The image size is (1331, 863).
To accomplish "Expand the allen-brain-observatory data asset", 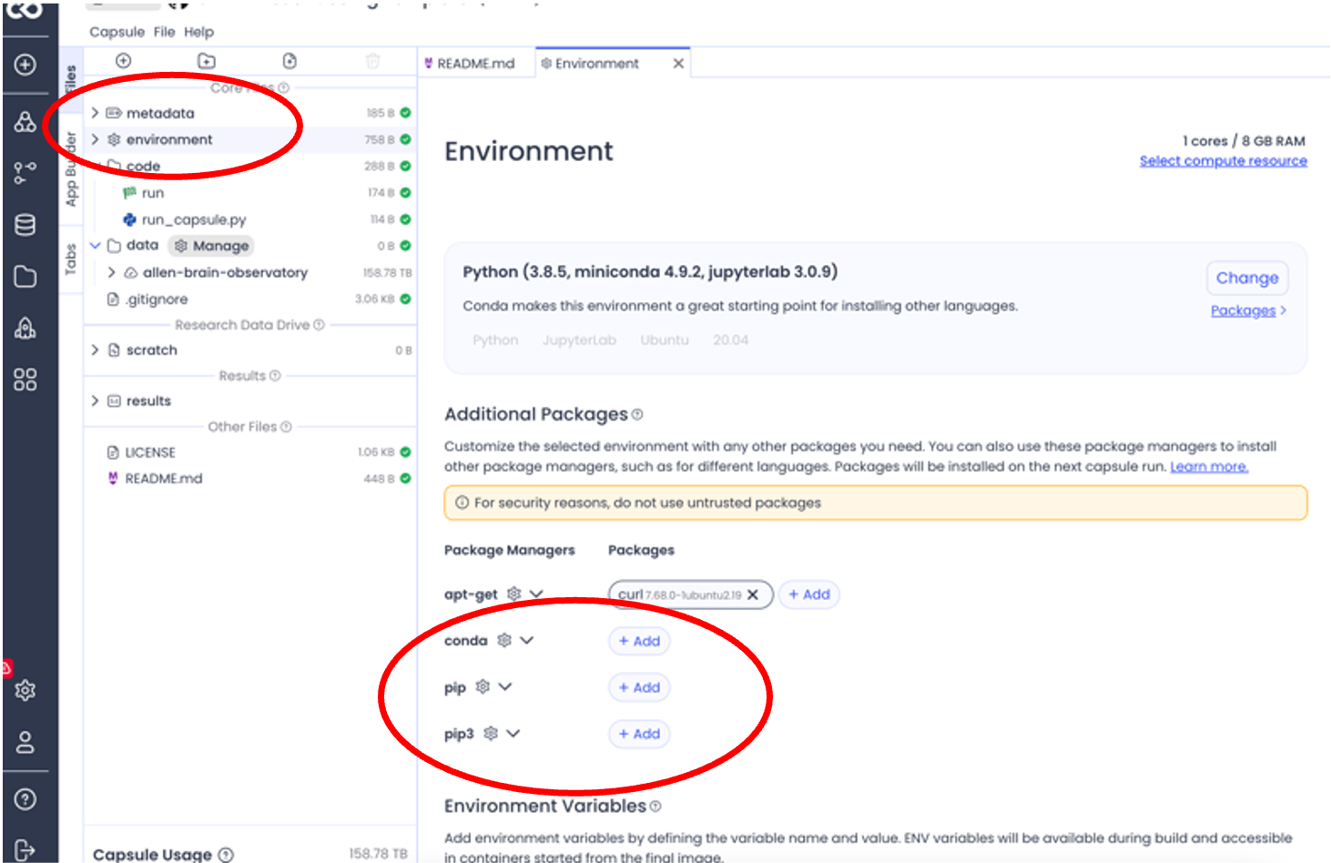I will pyautogui.click(x=111, y=272).
